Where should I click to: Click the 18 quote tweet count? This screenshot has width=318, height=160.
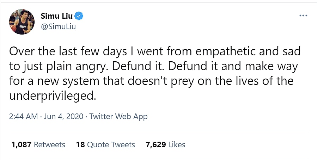tap(80, 144)
